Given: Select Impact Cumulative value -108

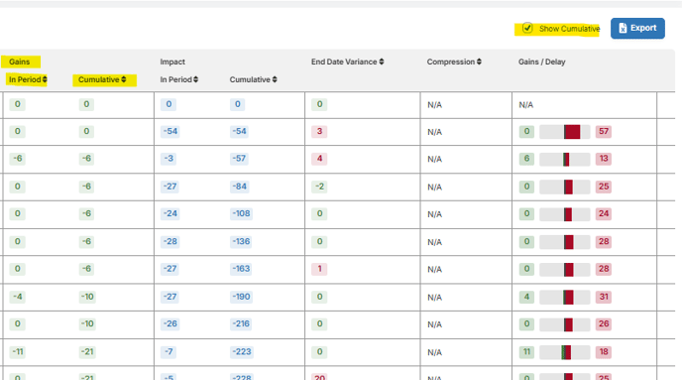Looking at the screenshot, I should point(241,213).
